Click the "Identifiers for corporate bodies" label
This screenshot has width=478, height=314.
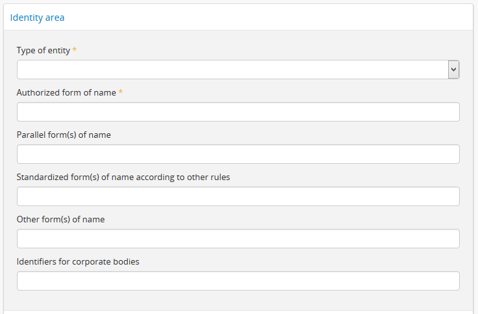coord(78,261)
